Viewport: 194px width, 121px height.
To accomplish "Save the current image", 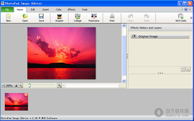I will [x=41, y=18].
